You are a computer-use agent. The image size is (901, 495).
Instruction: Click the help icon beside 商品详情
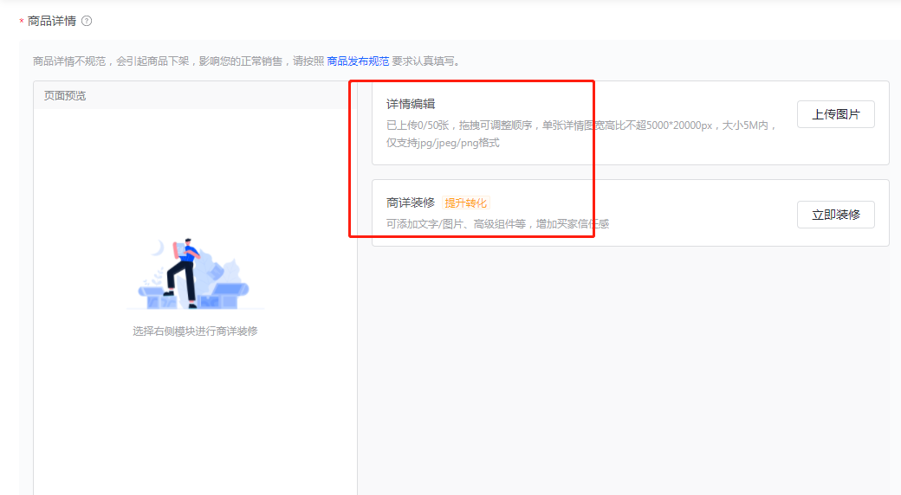(x=87, y=21)
